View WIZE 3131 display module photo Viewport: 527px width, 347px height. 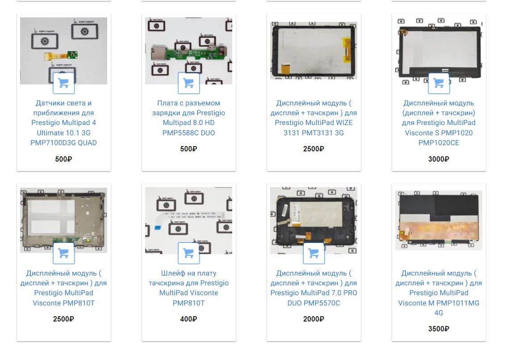[x=314, y=51]
